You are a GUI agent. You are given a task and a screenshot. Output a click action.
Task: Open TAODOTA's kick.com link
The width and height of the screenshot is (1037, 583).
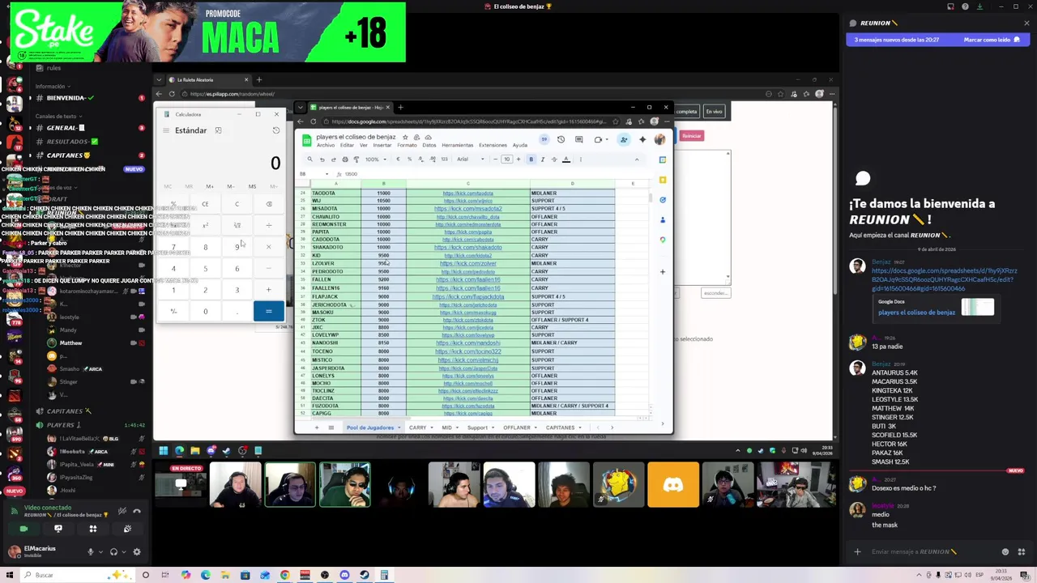pos(467,194)
